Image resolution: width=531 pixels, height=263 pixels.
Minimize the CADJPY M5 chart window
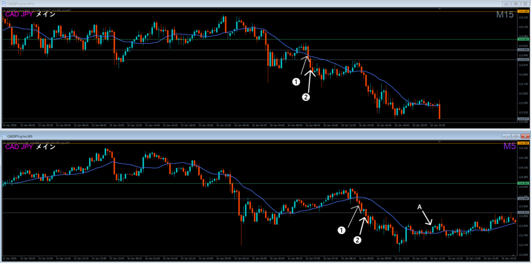tap(507, 136)
